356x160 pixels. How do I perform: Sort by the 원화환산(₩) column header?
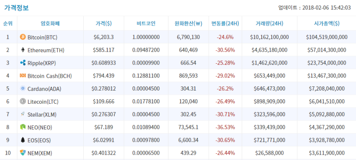(x=188, y=23)
